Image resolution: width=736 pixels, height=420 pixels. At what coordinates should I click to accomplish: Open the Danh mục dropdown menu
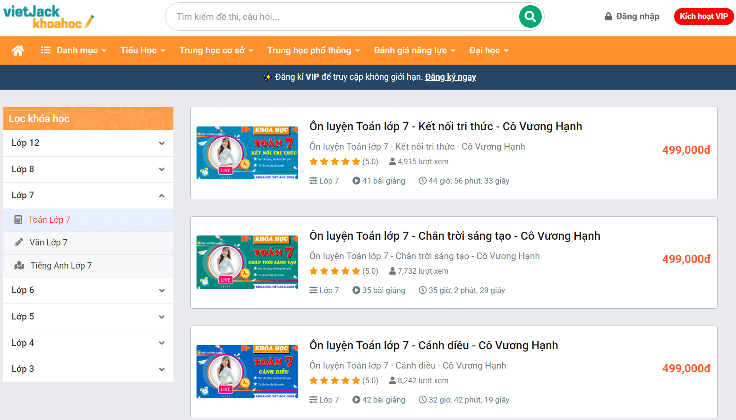pyautogui.click(x=74, y=50)
